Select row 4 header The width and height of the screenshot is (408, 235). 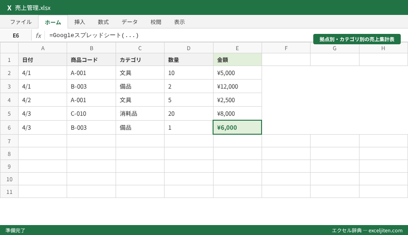pyautogui.click(x=10, y=100)
